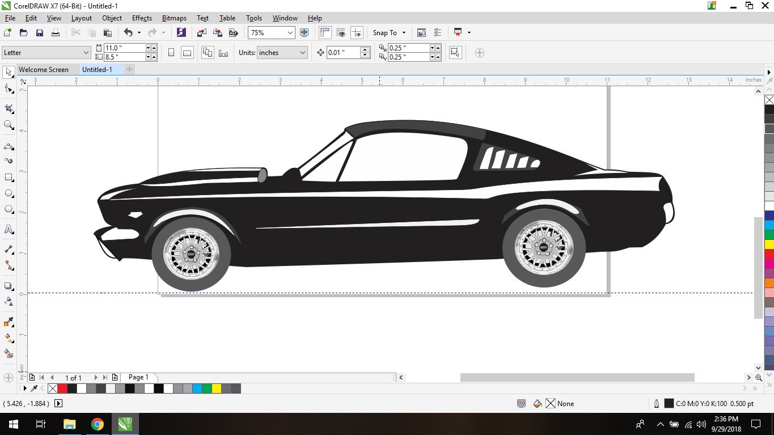Screen dimensions: 774x435
Task: Select the Text tool
Action: 9,230
